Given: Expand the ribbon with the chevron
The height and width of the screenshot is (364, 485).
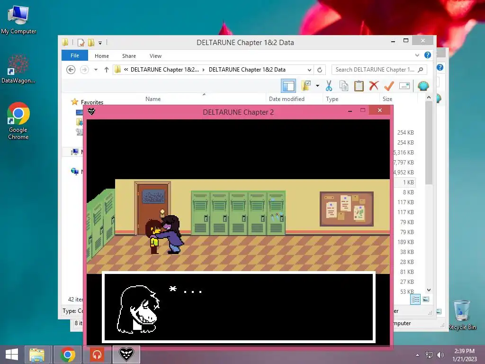Looking at the screenshot, I should (x=417, y=55).
